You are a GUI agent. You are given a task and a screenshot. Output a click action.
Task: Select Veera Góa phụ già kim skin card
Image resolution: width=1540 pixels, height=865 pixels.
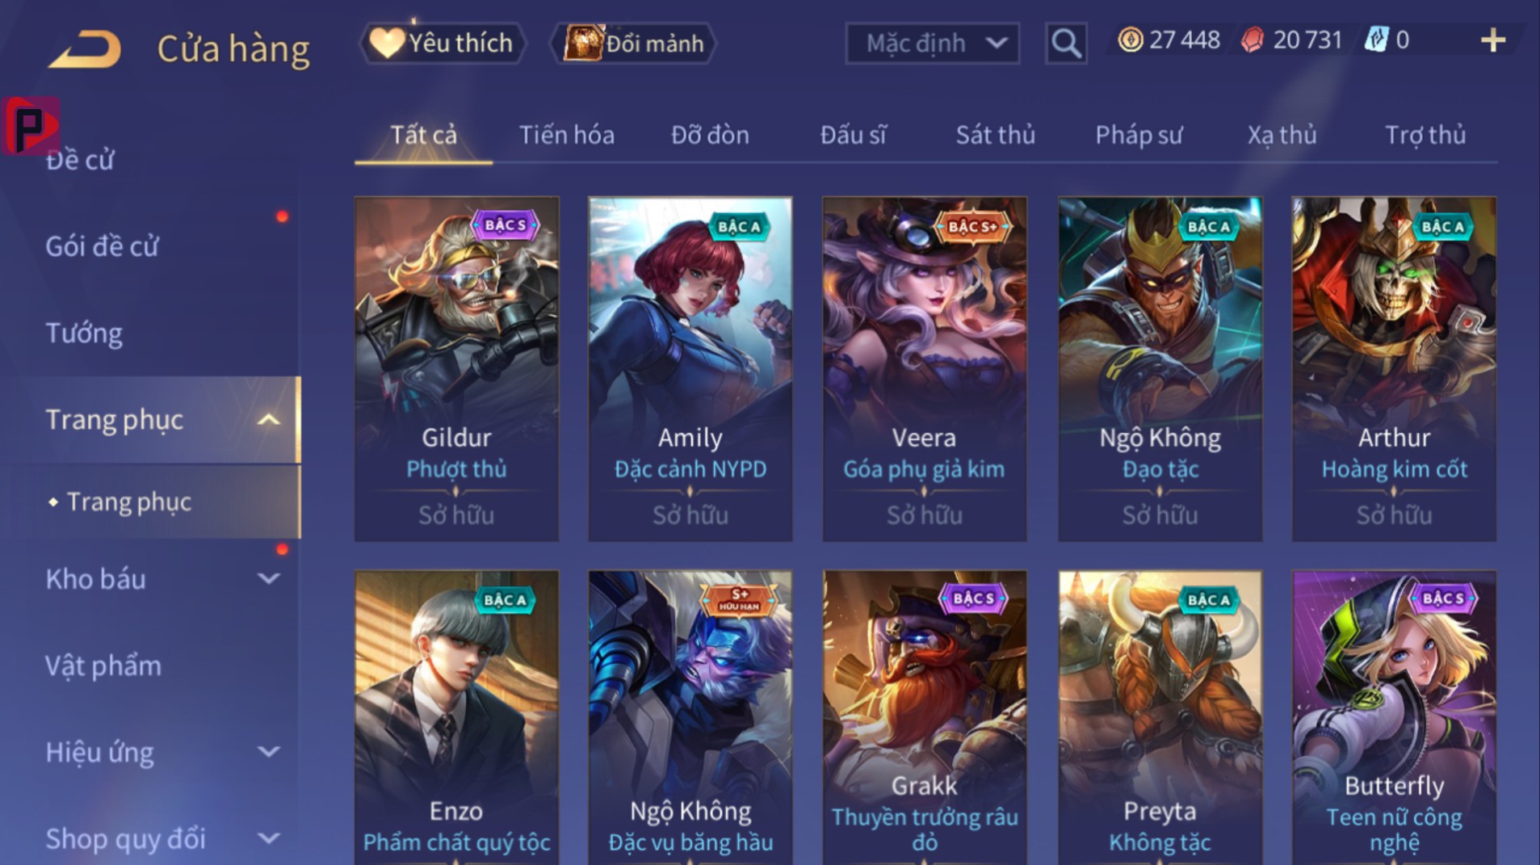(925, 369)
